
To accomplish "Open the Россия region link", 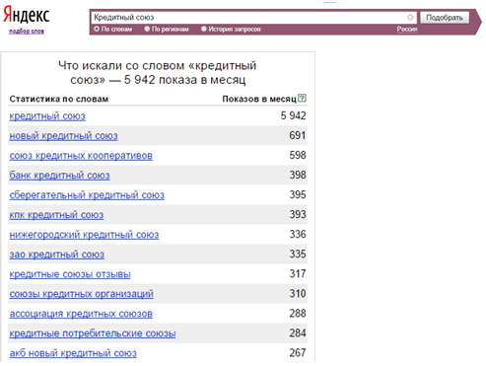I will pos(407,30).
